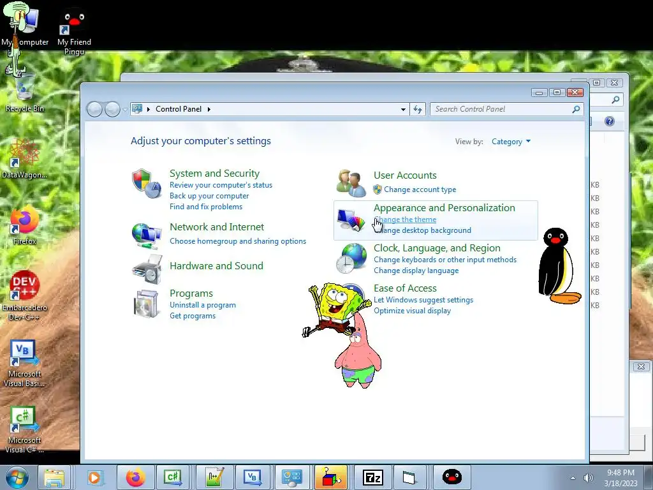Screen dimensions: 653x490
Task: Open the Microsoft Visual Basic desktop shortcut
Action: tap(25, 363)
